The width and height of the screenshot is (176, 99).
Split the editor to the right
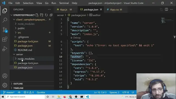coord(166,9)
